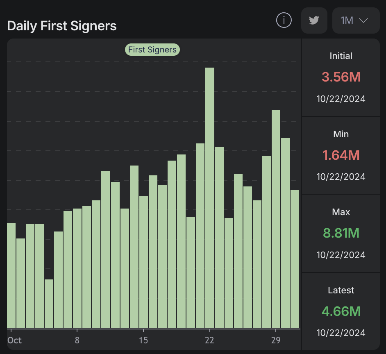Select the first bar at Oct label

coord(11,276)
